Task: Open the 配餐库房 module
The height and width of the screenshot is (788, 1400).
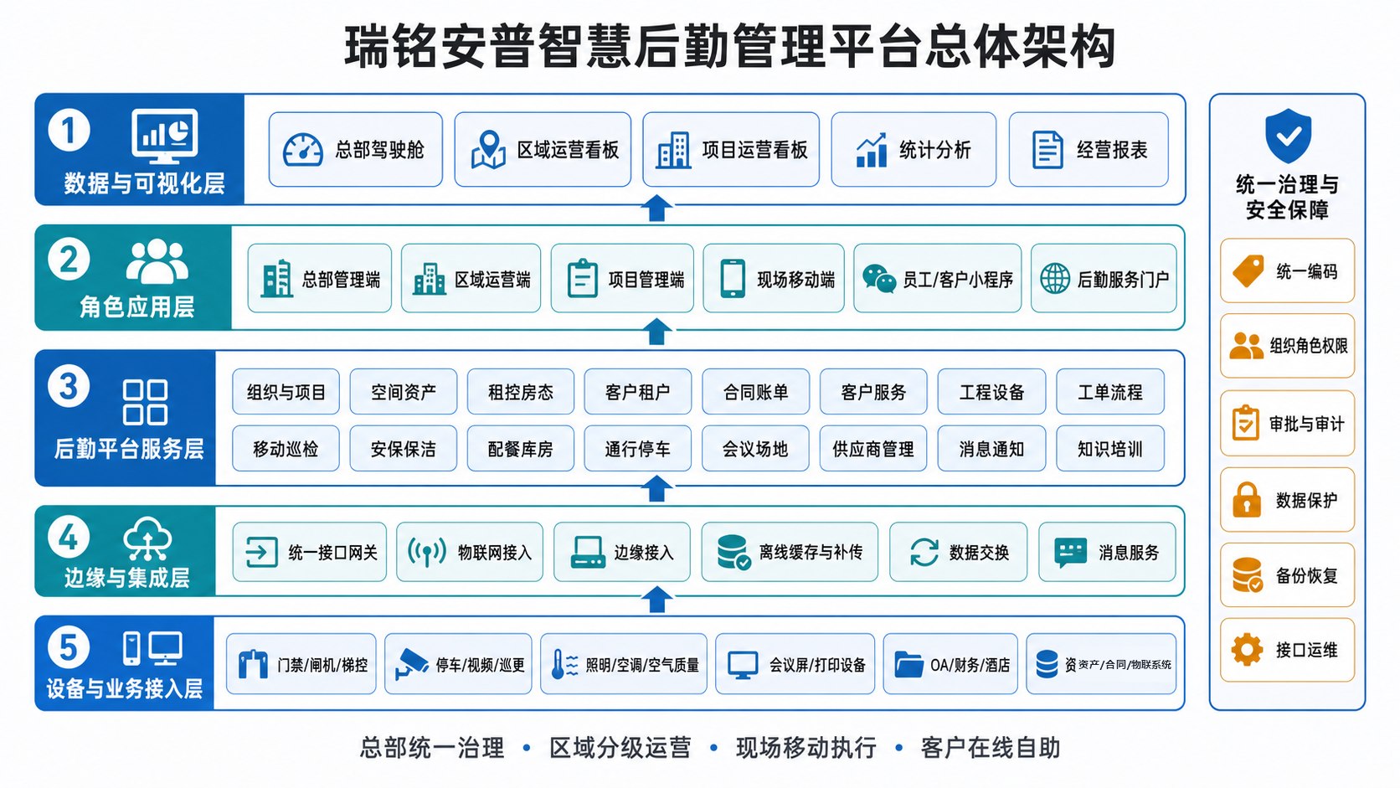Action: [x=521, y=449]
